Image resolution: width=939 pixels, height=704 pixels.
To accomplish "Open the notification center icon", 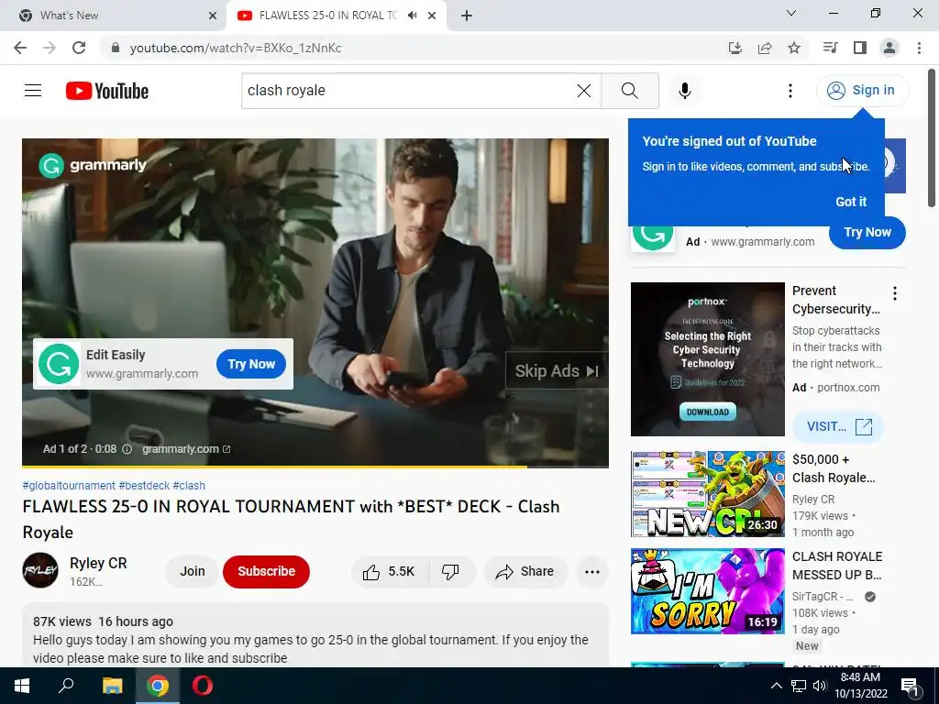I will click(x=910, y=686).
